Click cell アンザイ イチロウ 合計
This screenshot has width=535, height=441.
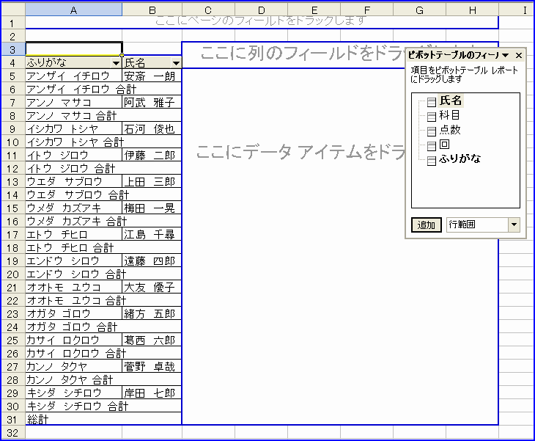(103, 90)
